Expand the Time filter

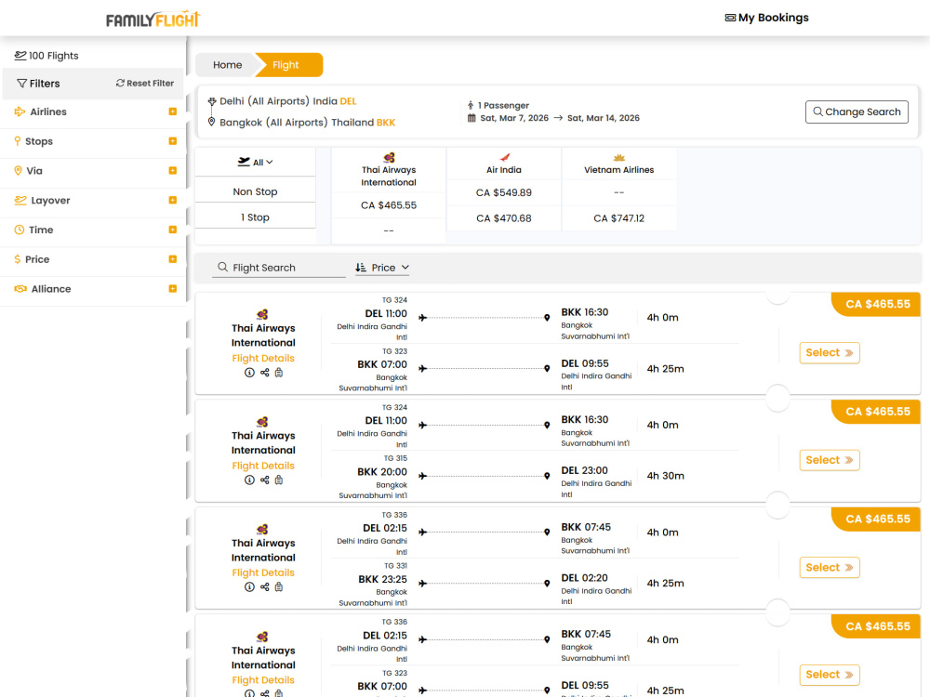pos(173,230)
